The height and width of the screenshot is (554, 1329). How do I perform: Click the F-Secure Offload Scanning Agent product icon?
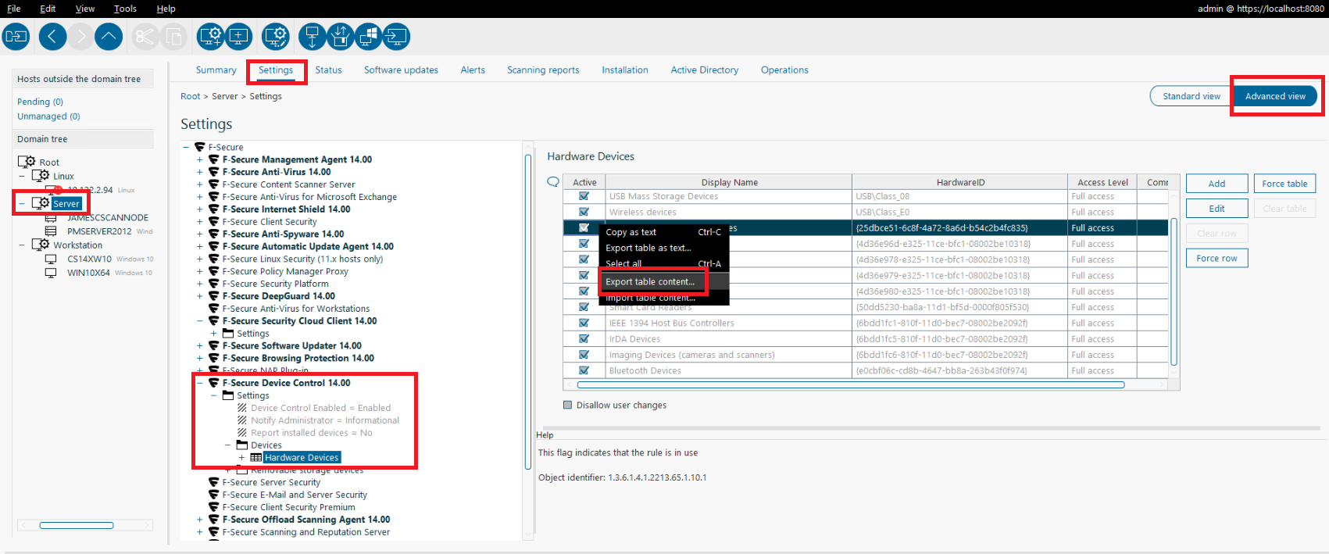point(214,520)
